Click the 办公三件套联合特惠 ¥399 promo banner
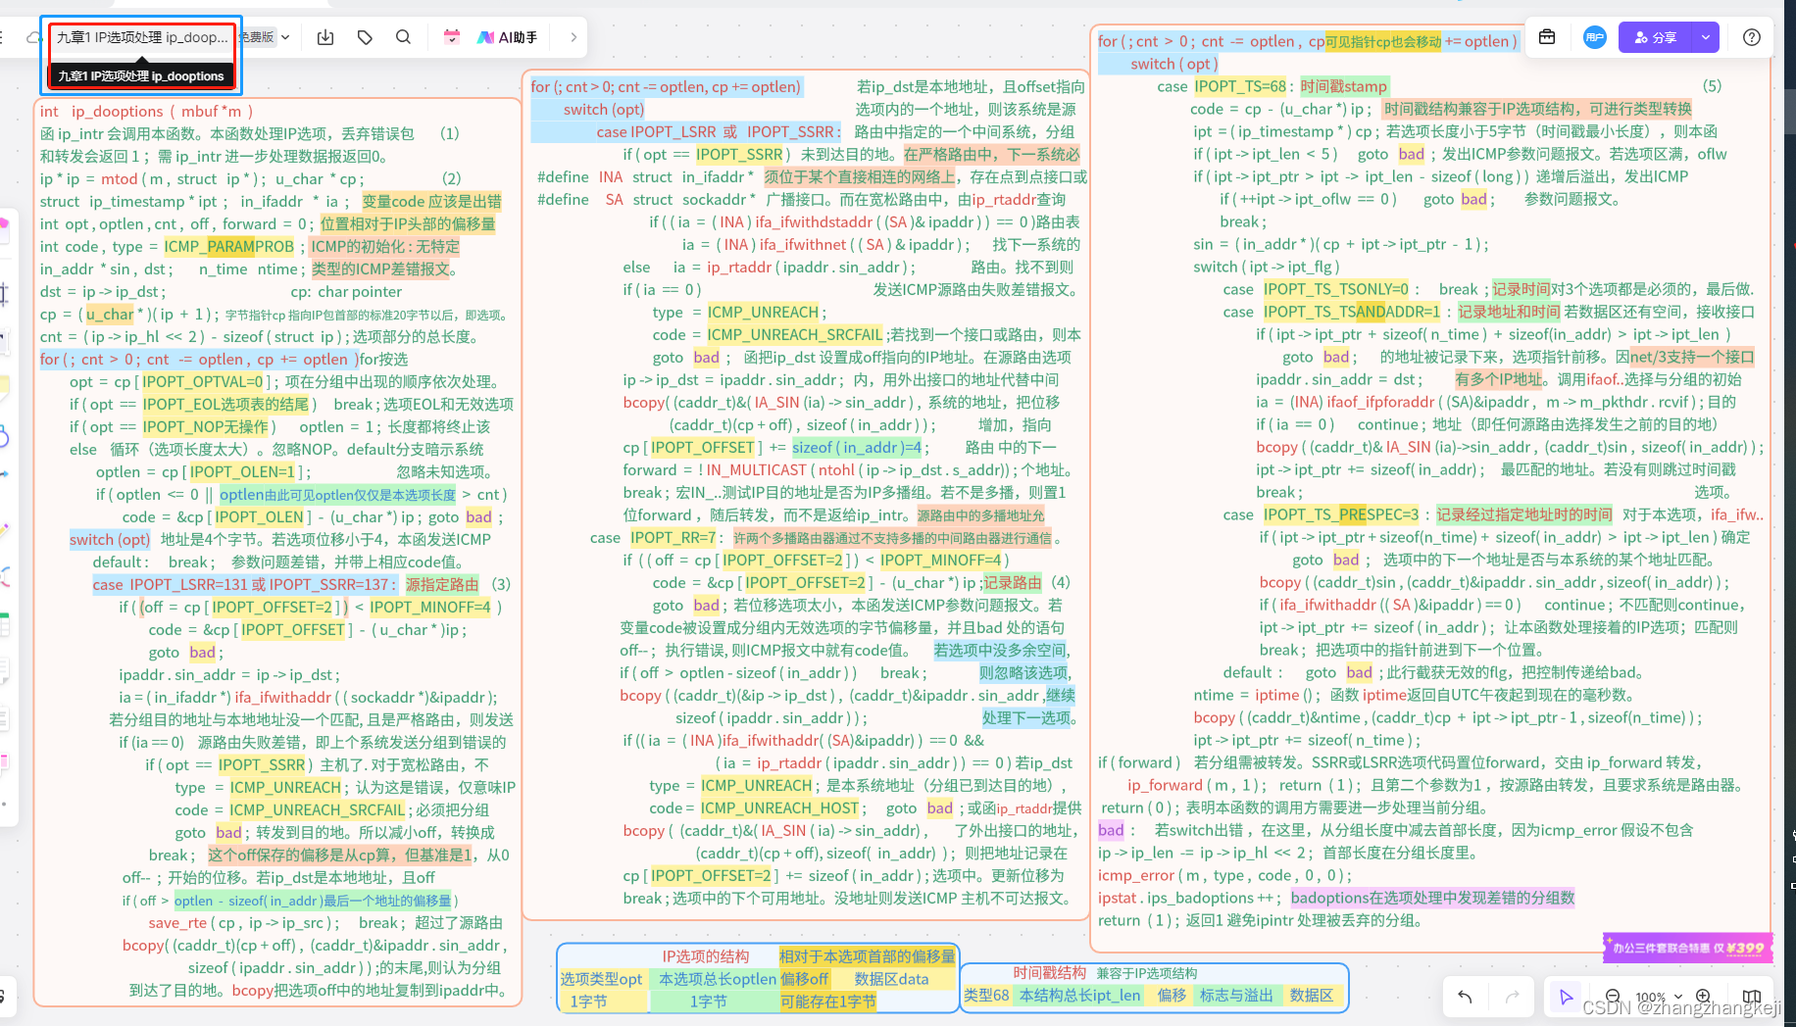 click(x=1687, y=948)
